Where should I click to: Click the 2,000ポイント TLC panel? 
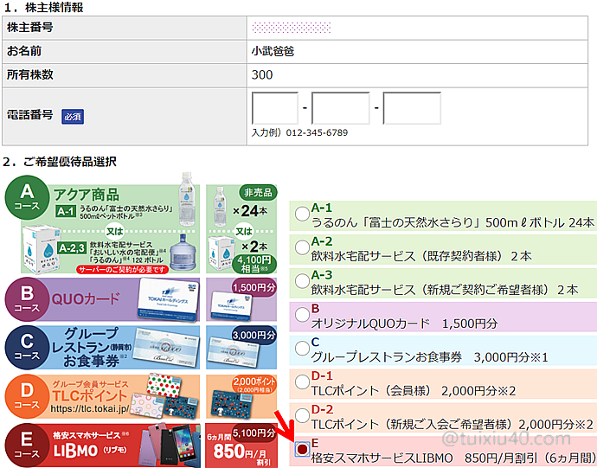coord(241,396)
